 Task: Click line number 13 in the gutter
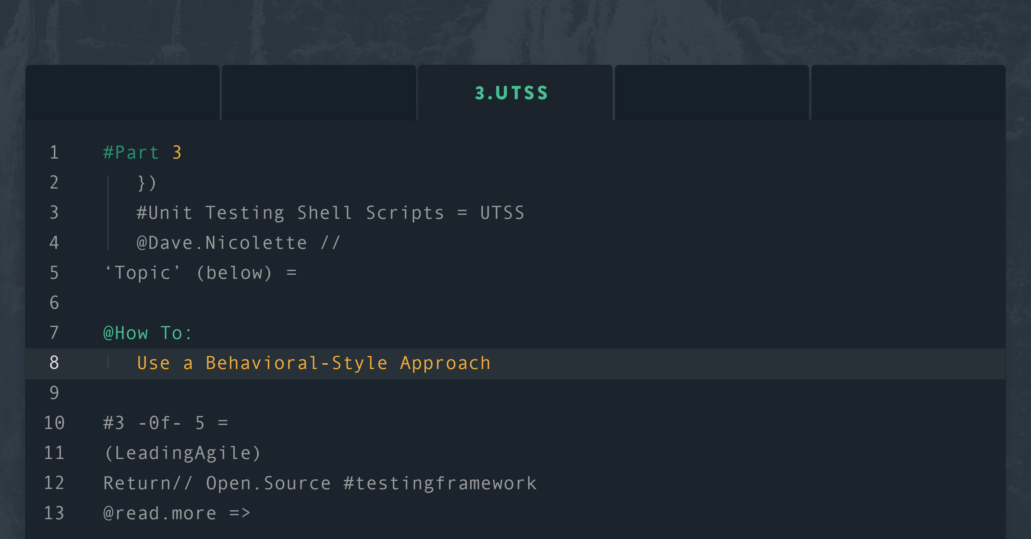point(54,513)
